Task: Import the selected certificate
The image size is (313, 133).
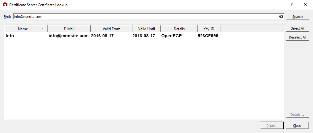Action: (271, 126)
